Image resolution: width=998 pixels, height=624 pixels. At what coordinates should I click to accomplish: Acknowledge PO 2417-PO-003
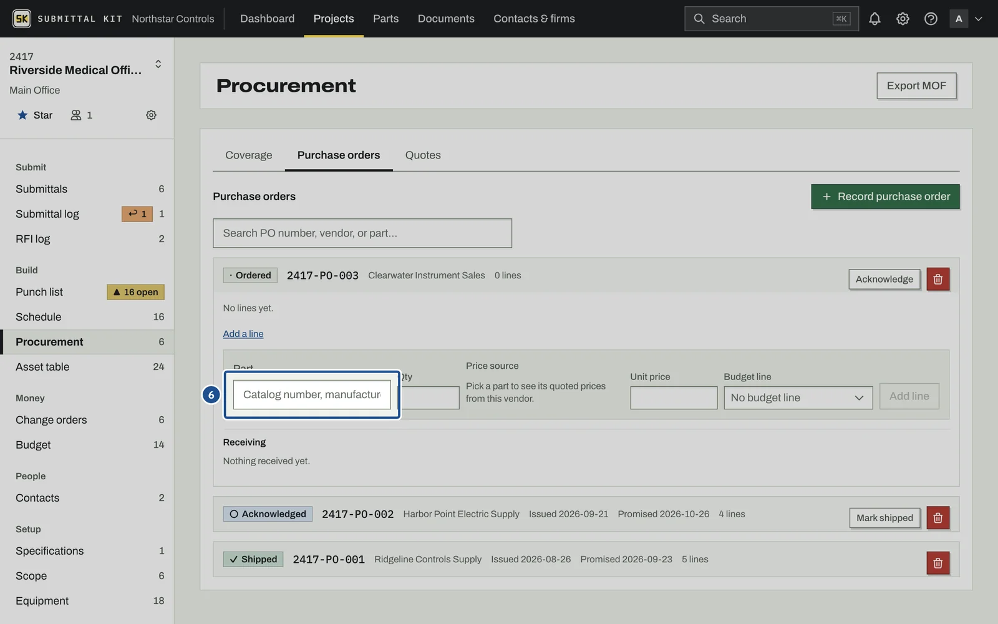click(x=884, y=279)
